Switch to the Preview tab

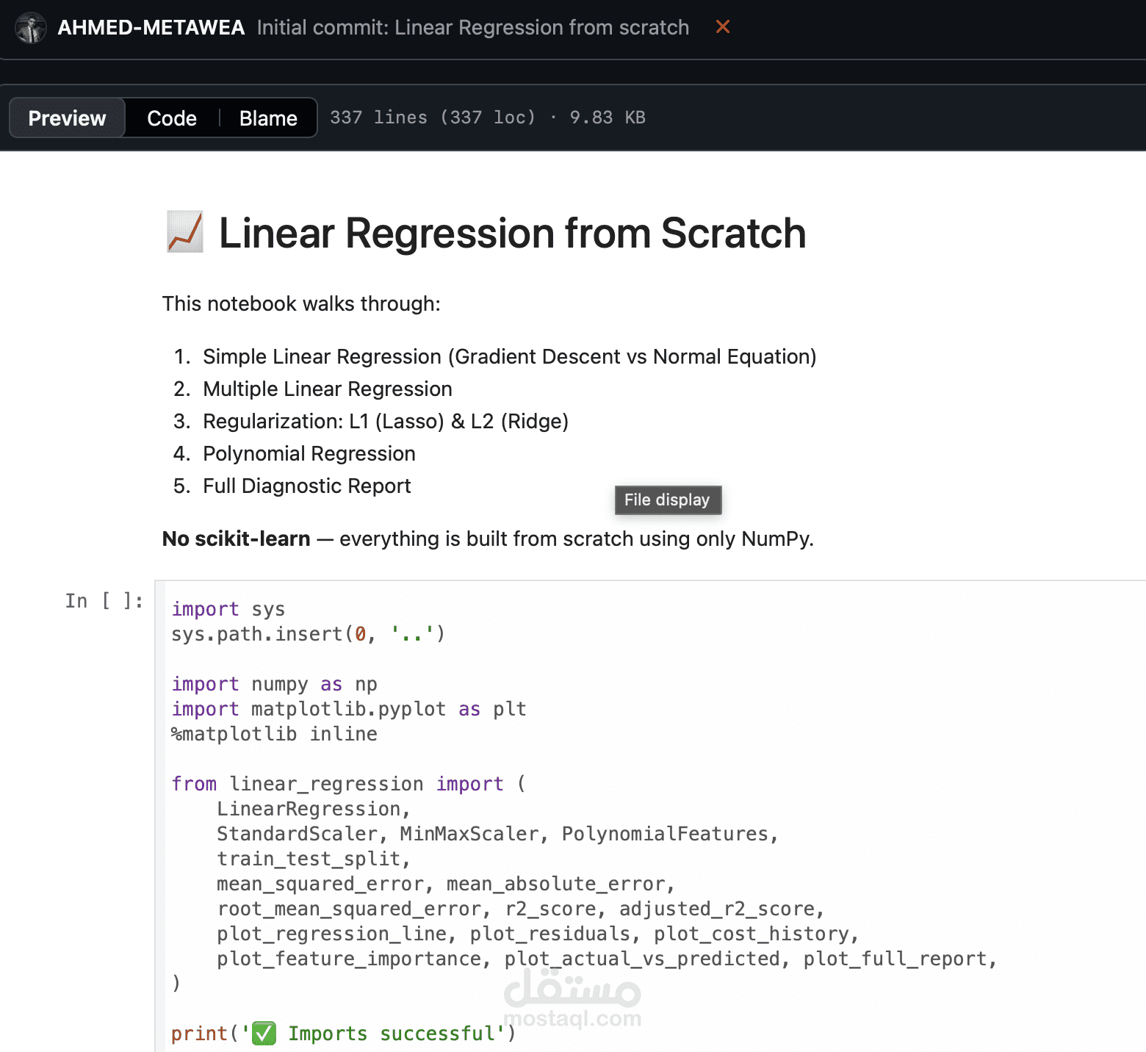click(x=67, y=118)
